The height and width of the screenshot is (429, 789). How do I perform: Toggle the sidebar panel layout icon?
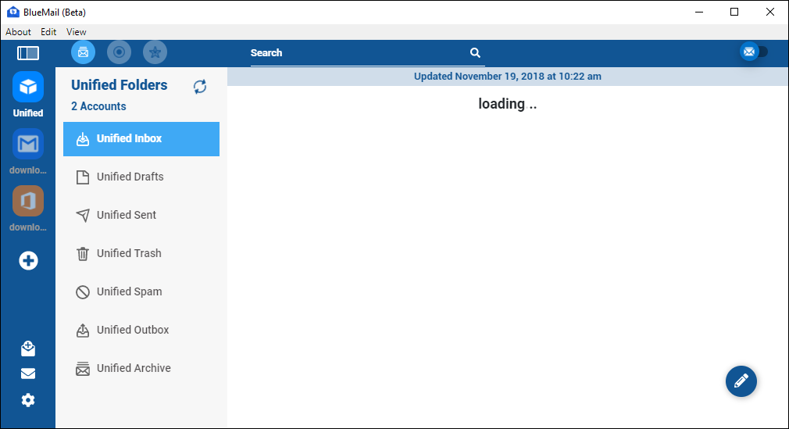(28, 53)
